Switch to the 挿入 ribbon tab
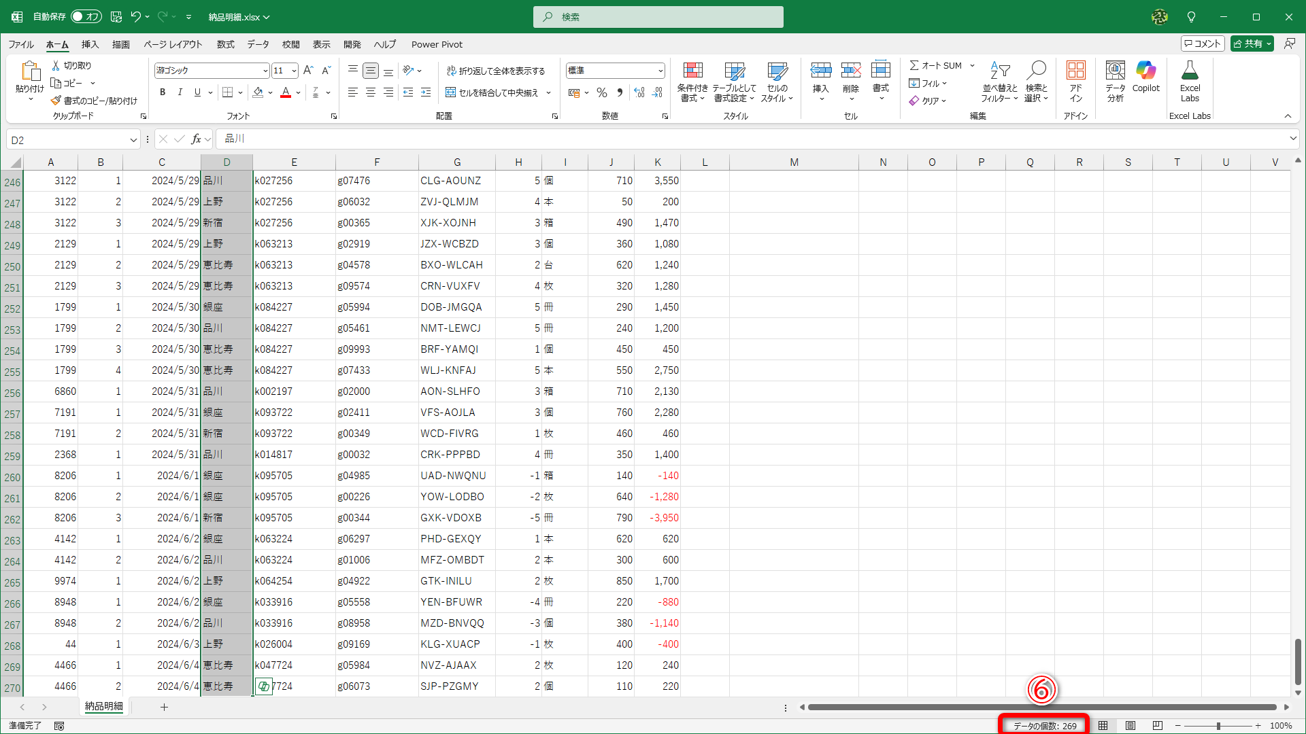Image resolution: width=1306 pixels, height=734 pixels. [90, 44]
